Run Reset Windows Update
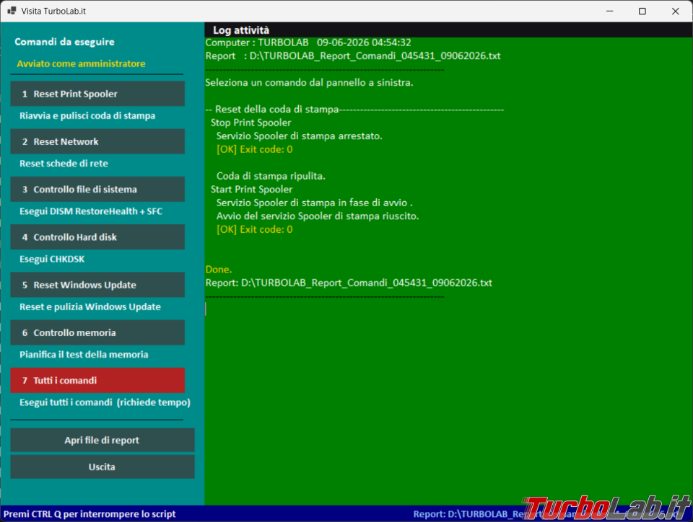Screen dimensions: 693x522 coord(97,285)
